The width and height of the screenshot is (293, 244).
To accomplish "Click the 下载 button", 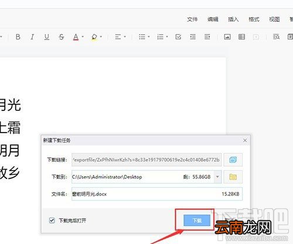I will [197, 221].
